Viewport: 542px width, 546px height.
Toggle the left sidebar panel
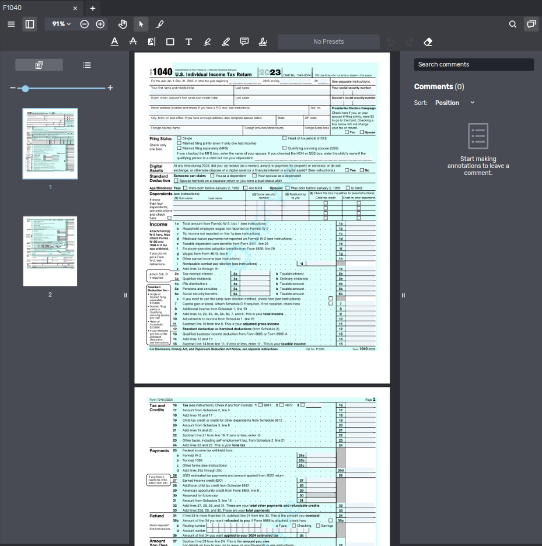pos(30,24)
